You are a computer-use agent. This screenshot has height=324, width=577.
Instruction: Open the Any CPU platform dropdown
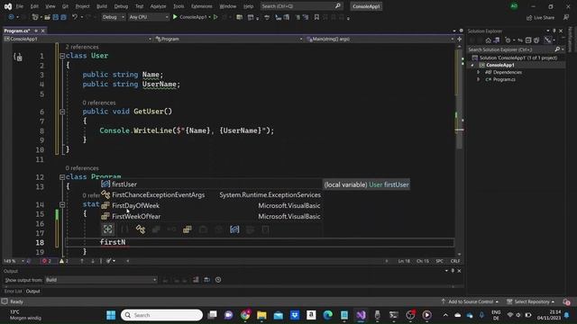(x=148, y=17)
